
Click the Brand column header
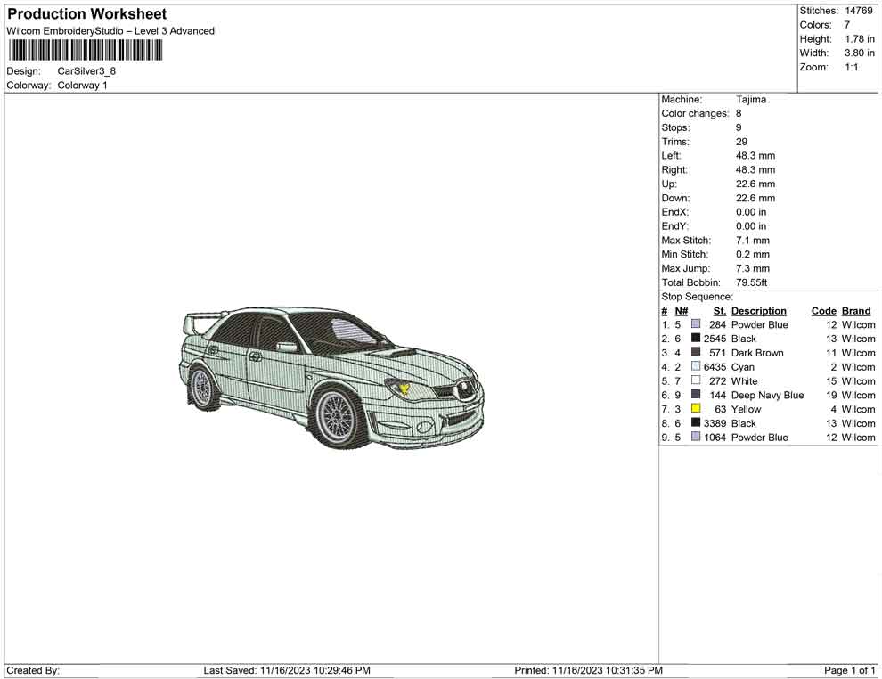point(855,311)
